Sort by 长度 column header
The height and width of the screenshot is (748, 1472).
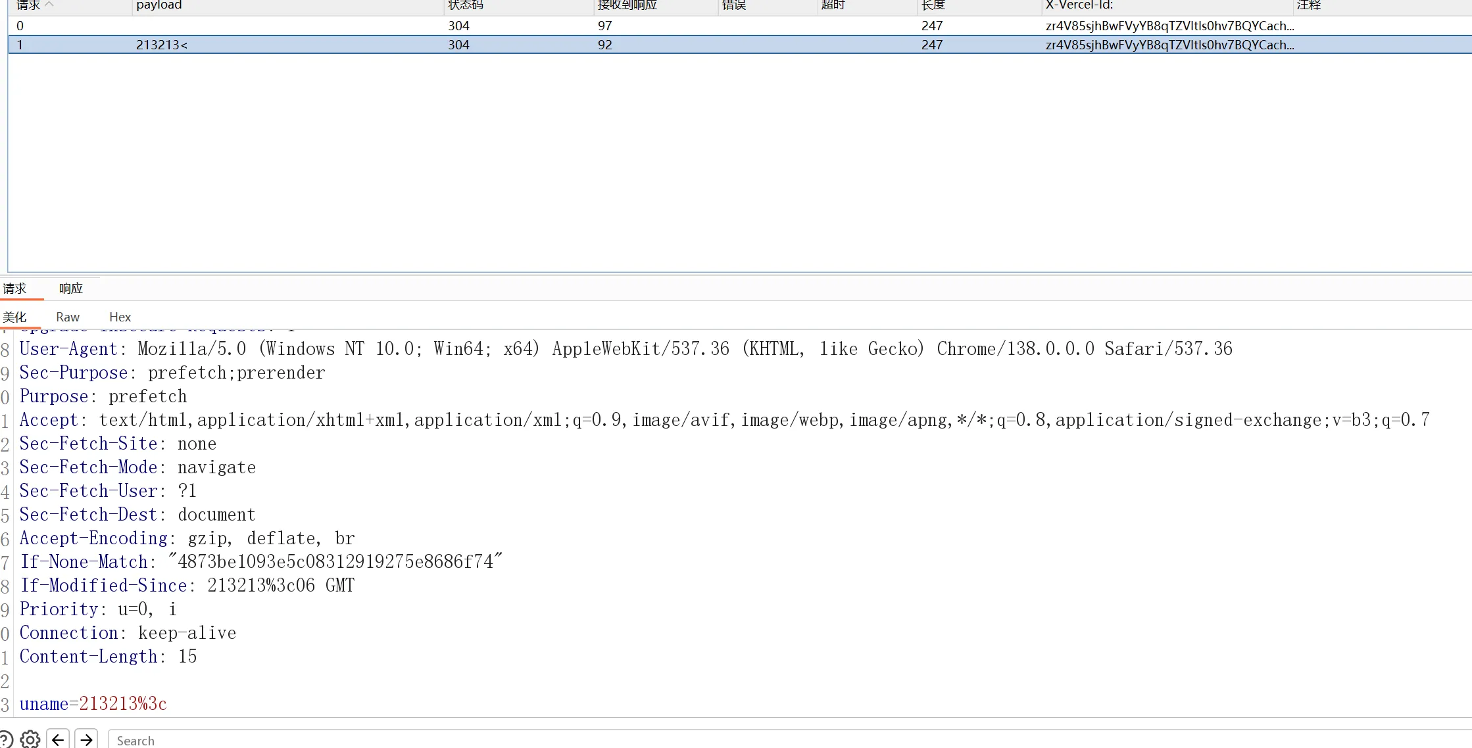(933, 5)
